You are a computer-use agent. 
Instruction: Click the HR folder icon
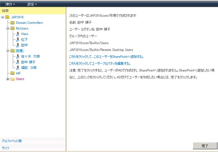point(13,73)
